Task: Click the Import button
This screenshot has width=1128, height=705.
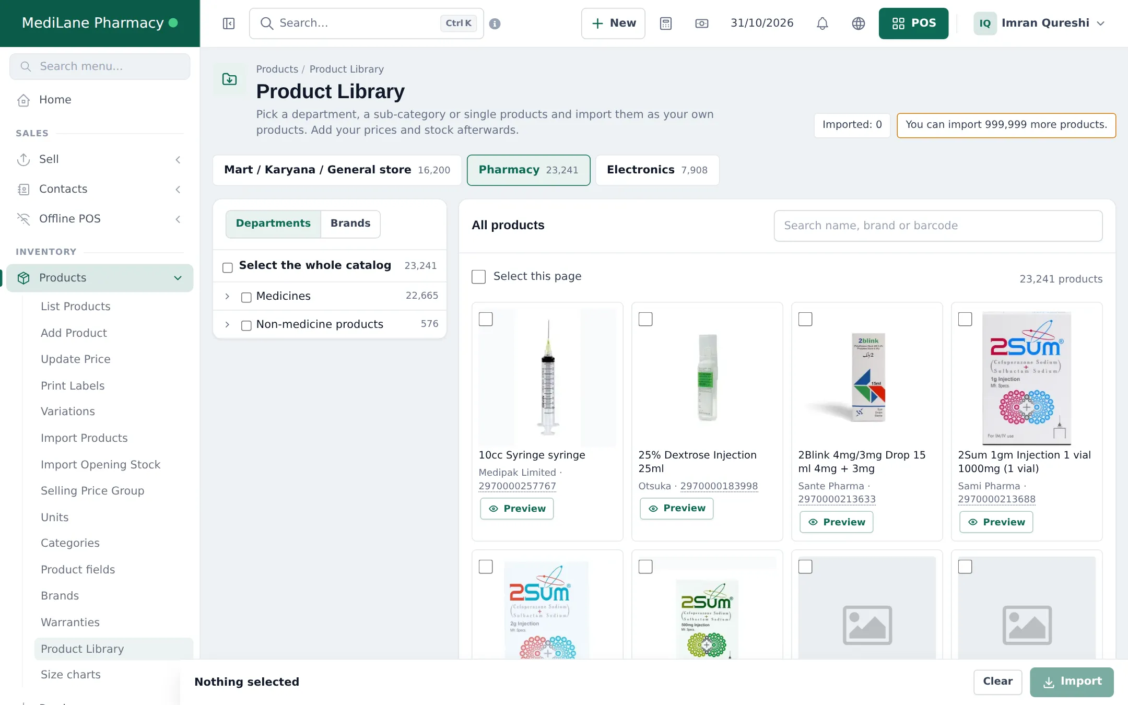Action: (1072, 682)
